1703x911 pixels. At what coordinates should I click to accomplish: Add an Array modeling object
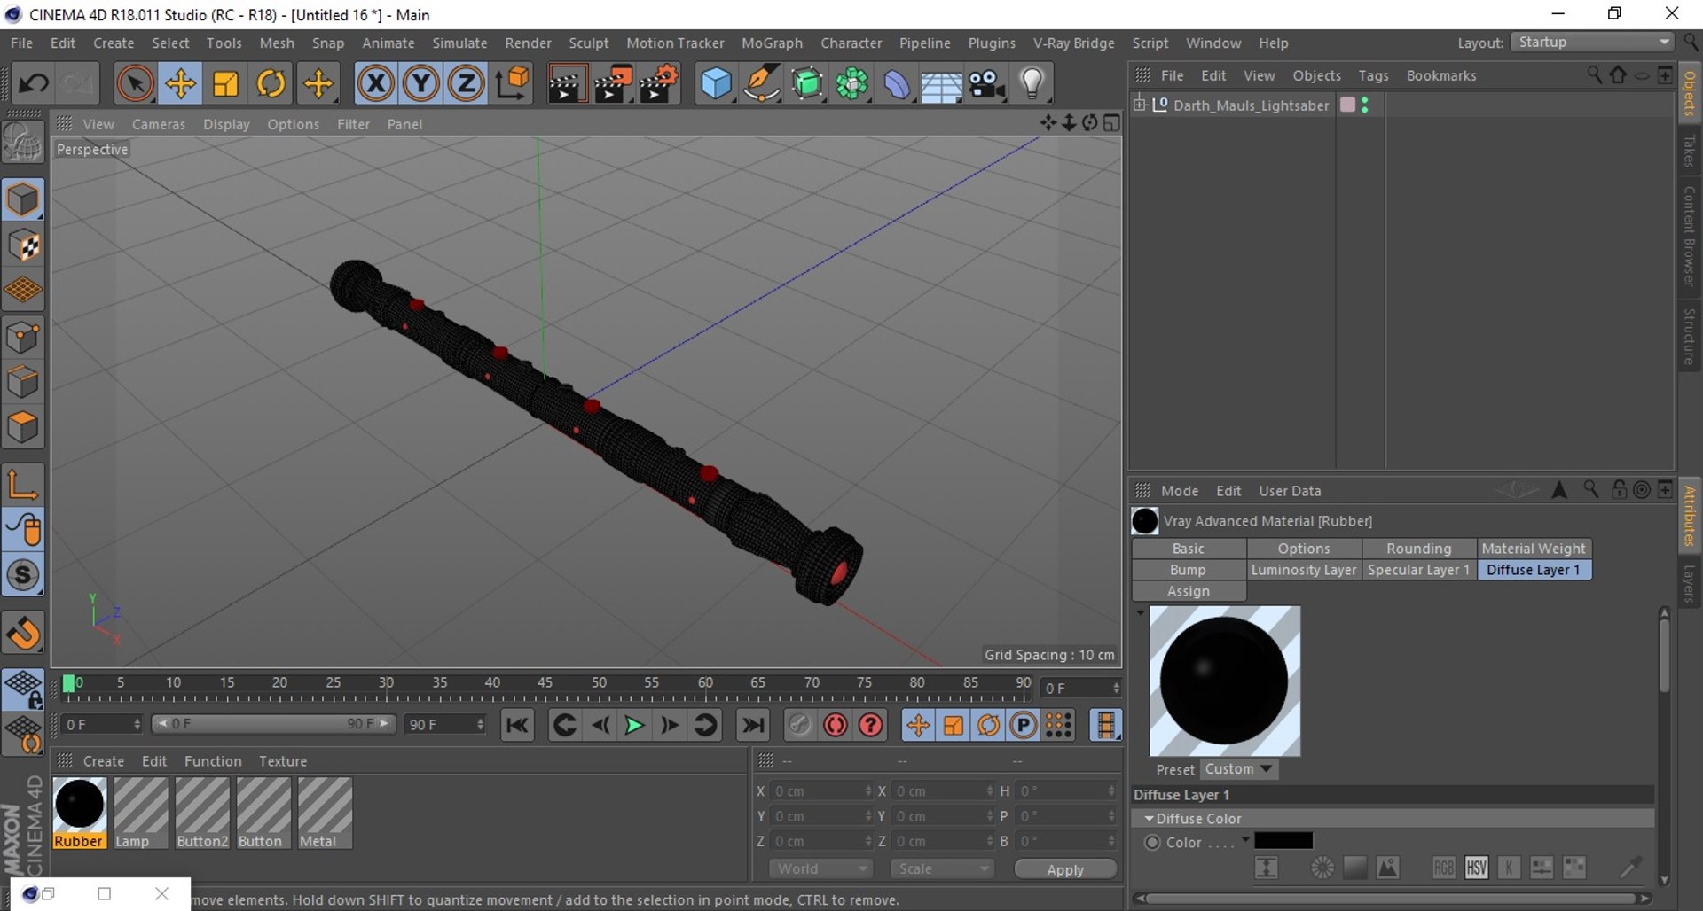click(x=851, y=84)
